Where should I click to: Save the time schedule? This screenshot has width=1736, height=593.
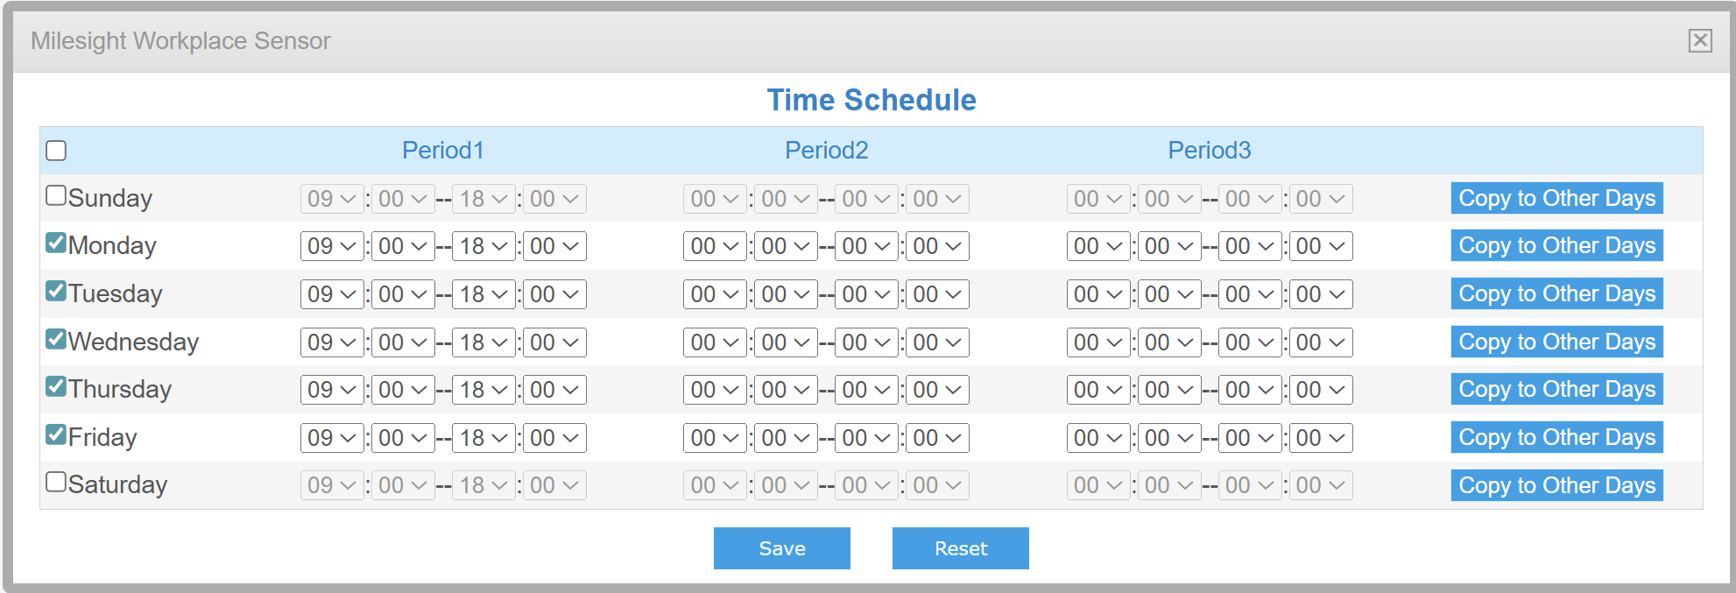(781, 548)
